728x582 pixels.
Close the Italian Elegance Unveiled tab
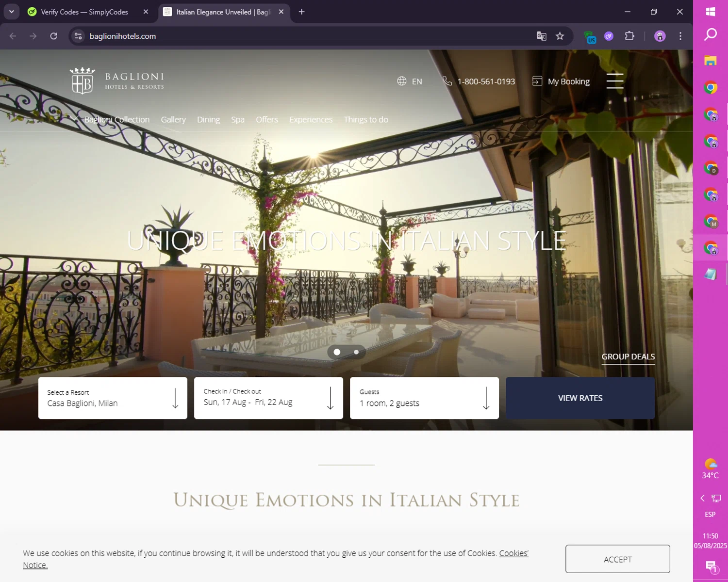click(281, 12)
